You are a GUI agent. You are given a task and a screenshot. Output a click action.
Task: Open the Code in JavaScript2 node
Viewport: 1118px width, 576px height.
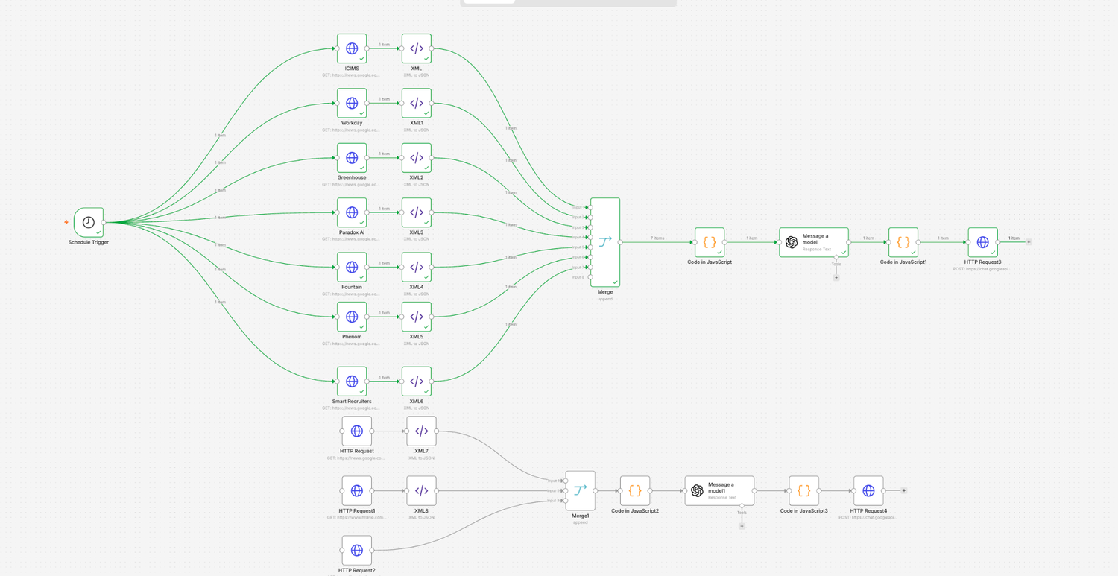point(635,490)
